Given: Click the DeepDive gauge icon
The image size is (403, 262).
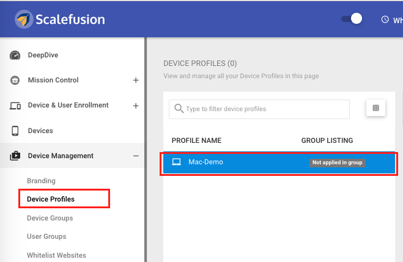Looking at the screenshot, I should click(15, 55).
